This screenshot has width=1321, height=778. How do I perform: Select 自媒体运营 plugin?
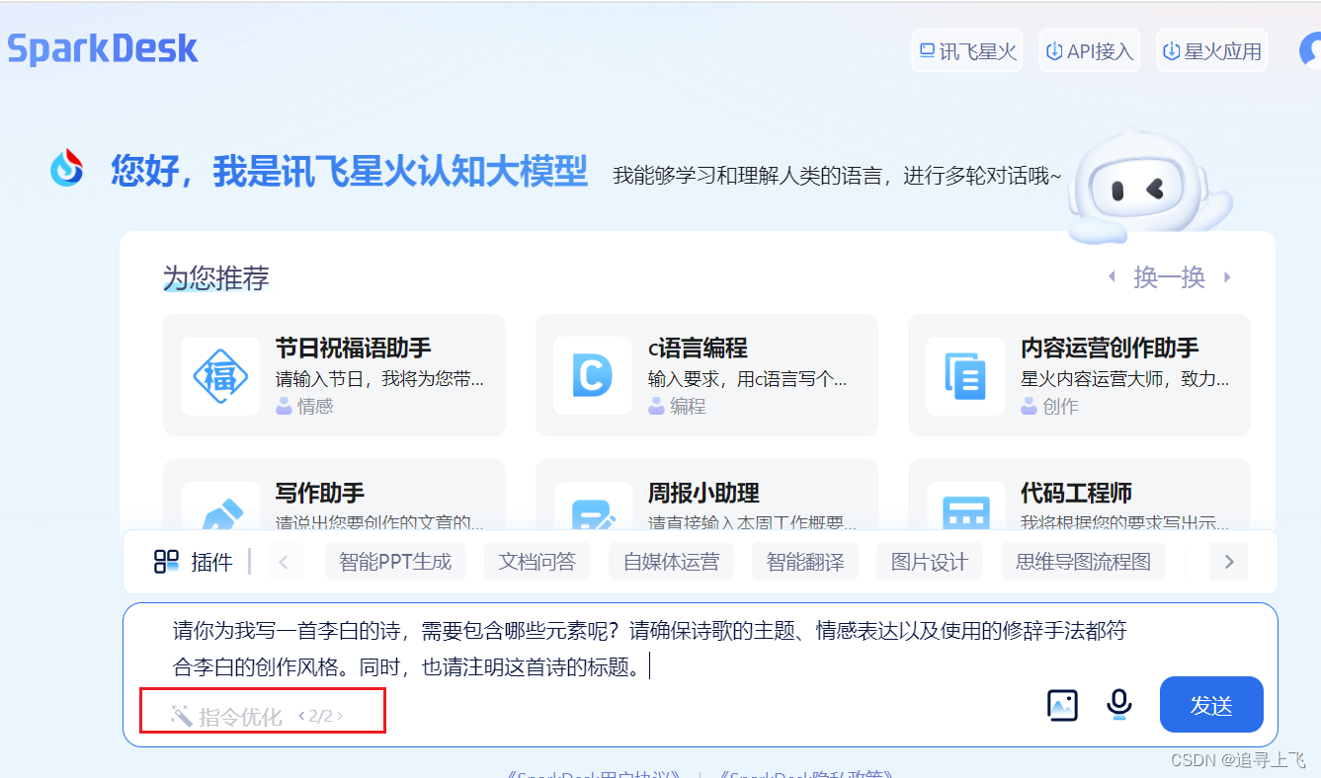671,562
